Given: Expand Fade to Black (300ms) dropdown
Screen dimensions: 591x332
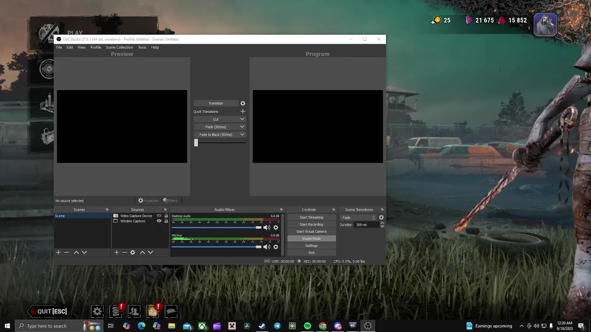Looking at the screenshot, I should (242, 135).
